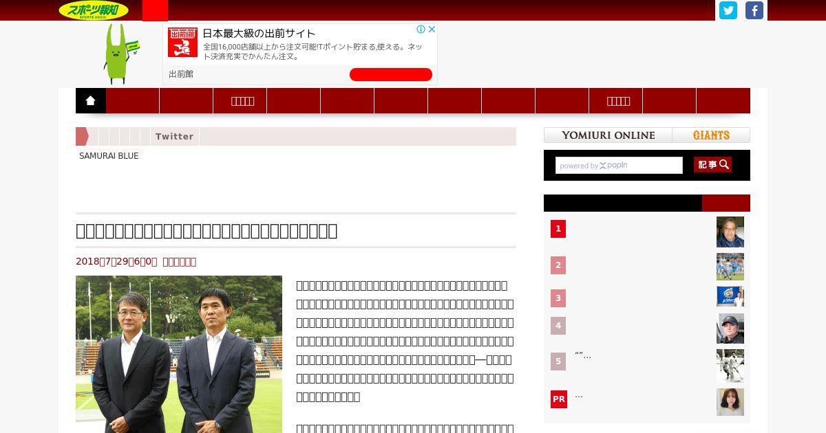Open the Sports Hochi logo homepage

(x=94, y=10)
